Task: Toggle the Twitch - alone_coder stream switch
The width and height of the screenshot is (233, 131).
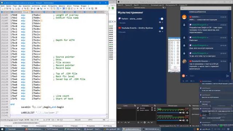Action: click(161, 19)
